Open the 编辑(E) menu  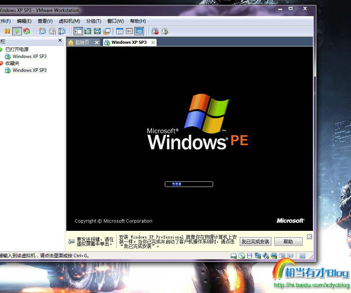coord(24,21)
